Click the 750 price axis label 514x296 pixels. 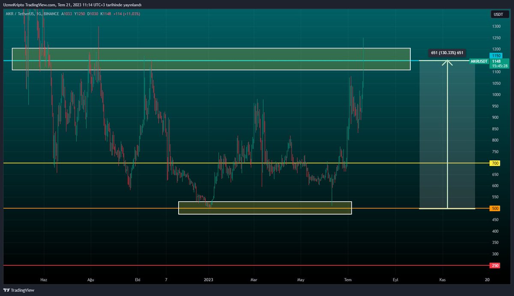(x=495, y=152)
